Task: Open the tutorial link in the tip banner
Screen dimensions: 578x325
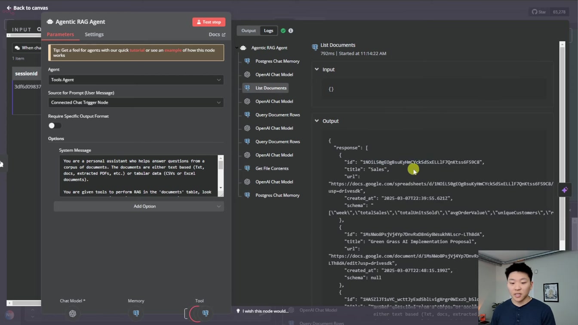Action: pos(137,50)
